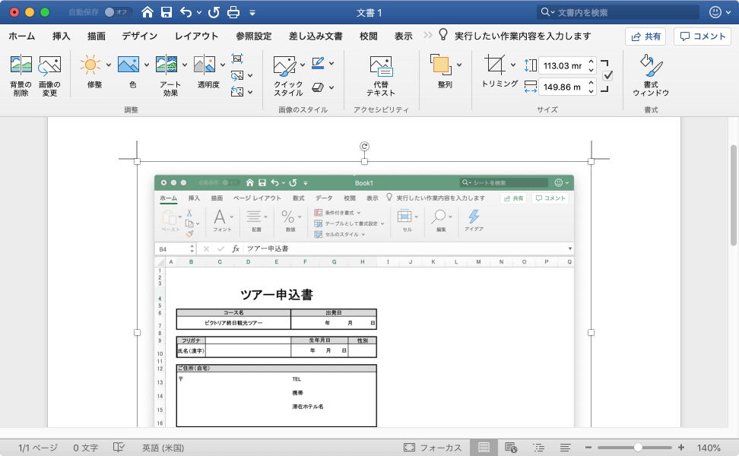This screenshot has height=456, width=739.
Task: Click the Color (色) picture icon
Action: coord(128,65)
